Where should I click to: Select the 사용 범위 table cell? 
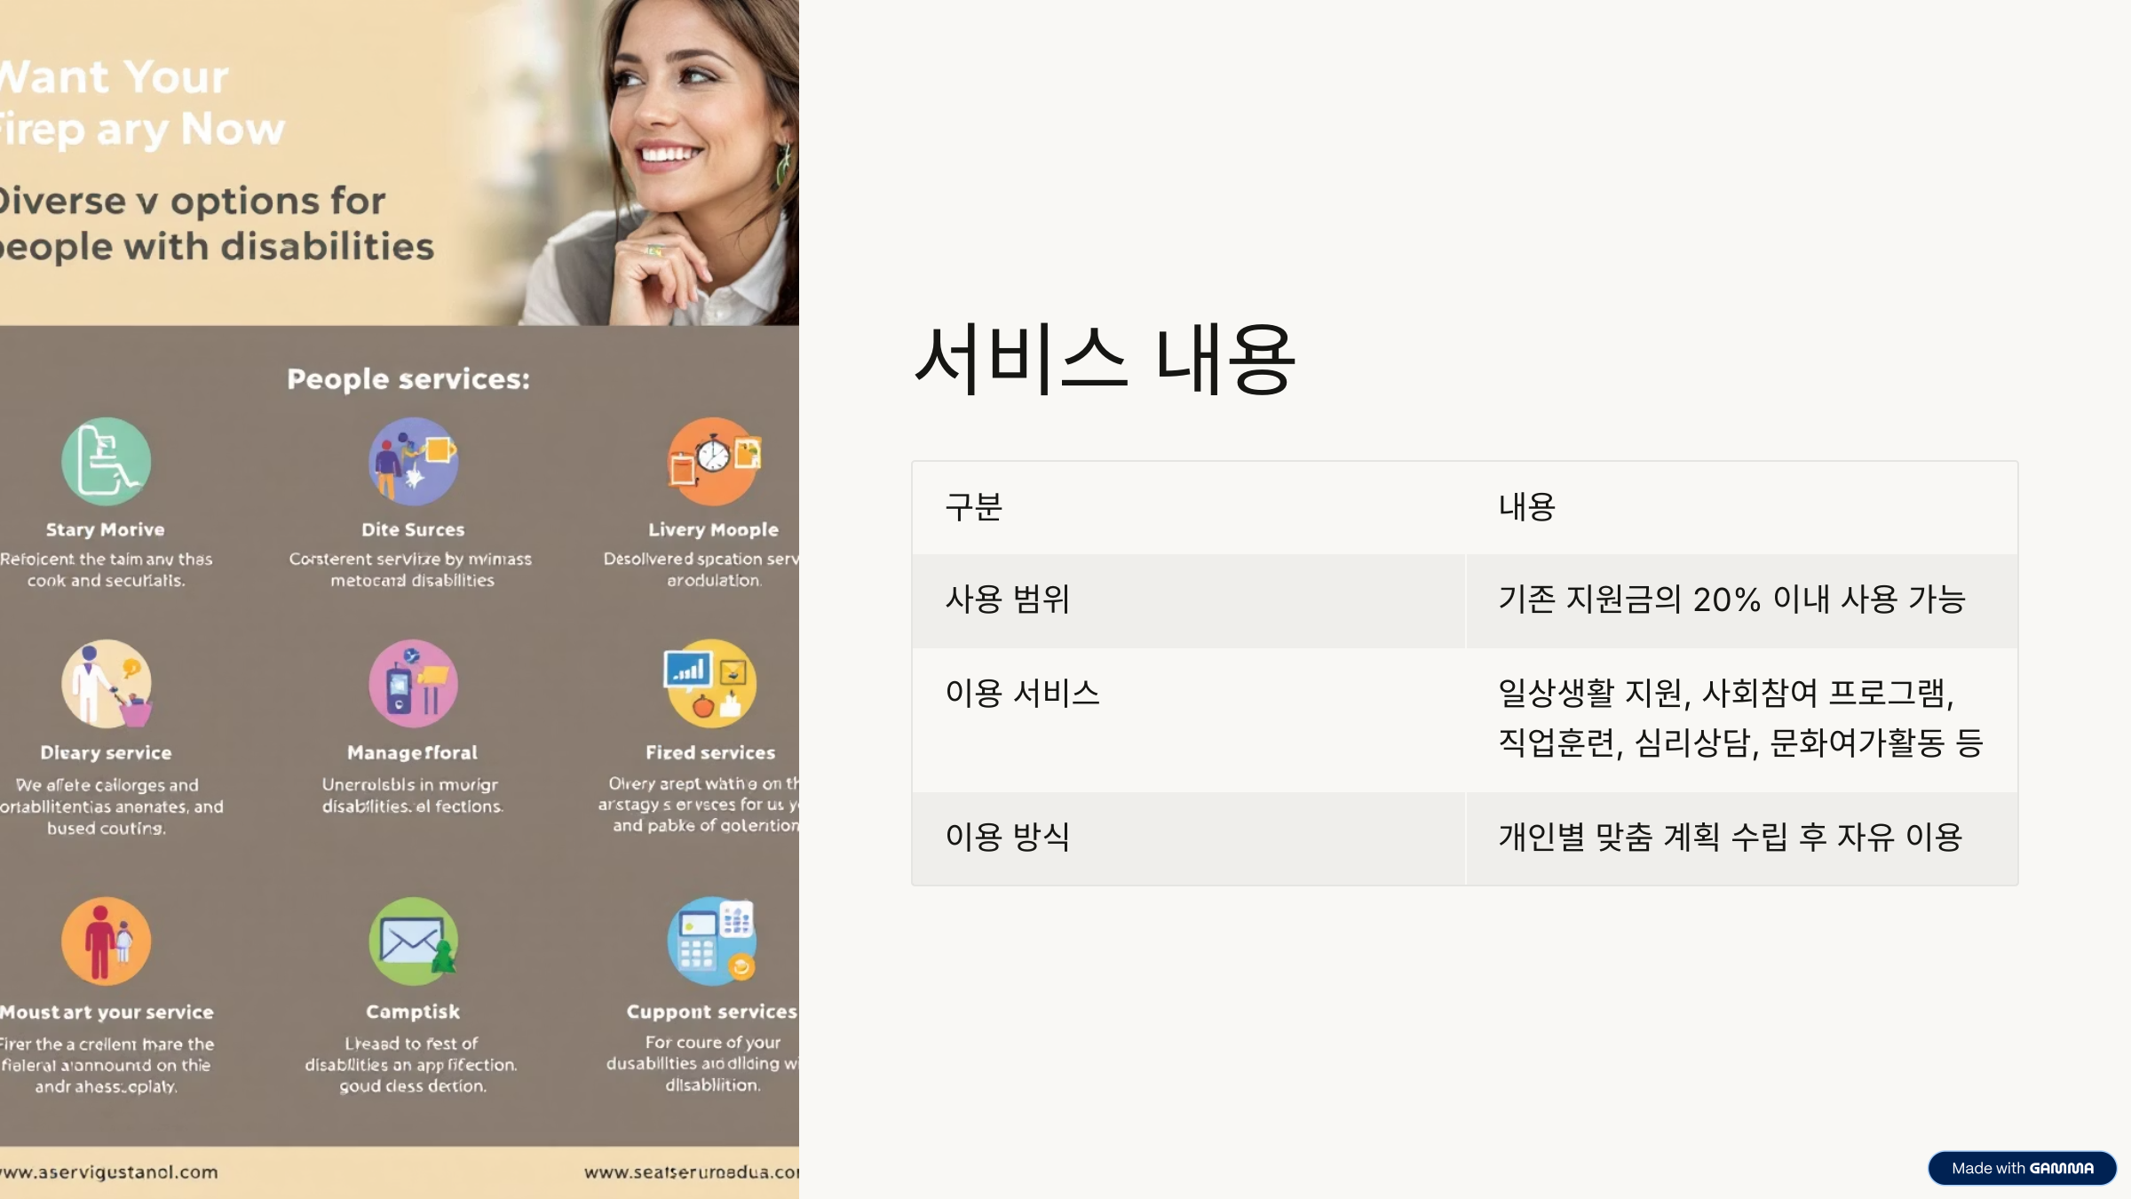point(1007,599)
